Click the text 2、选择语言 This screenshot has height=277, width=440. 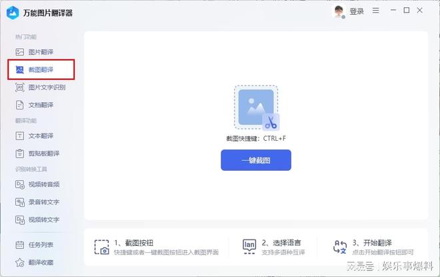click(x=281, y=243)
